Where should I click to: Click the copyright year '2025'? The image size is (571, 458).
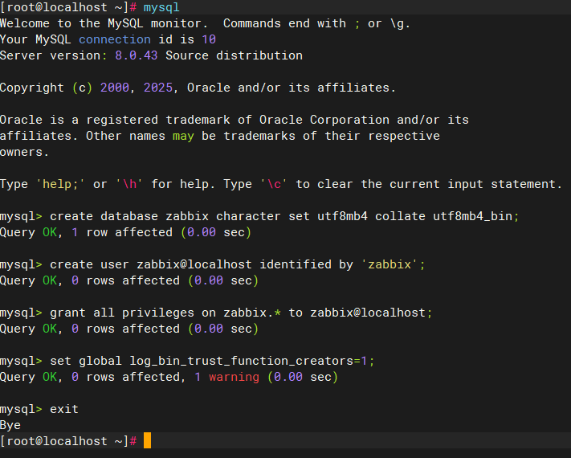157,88
